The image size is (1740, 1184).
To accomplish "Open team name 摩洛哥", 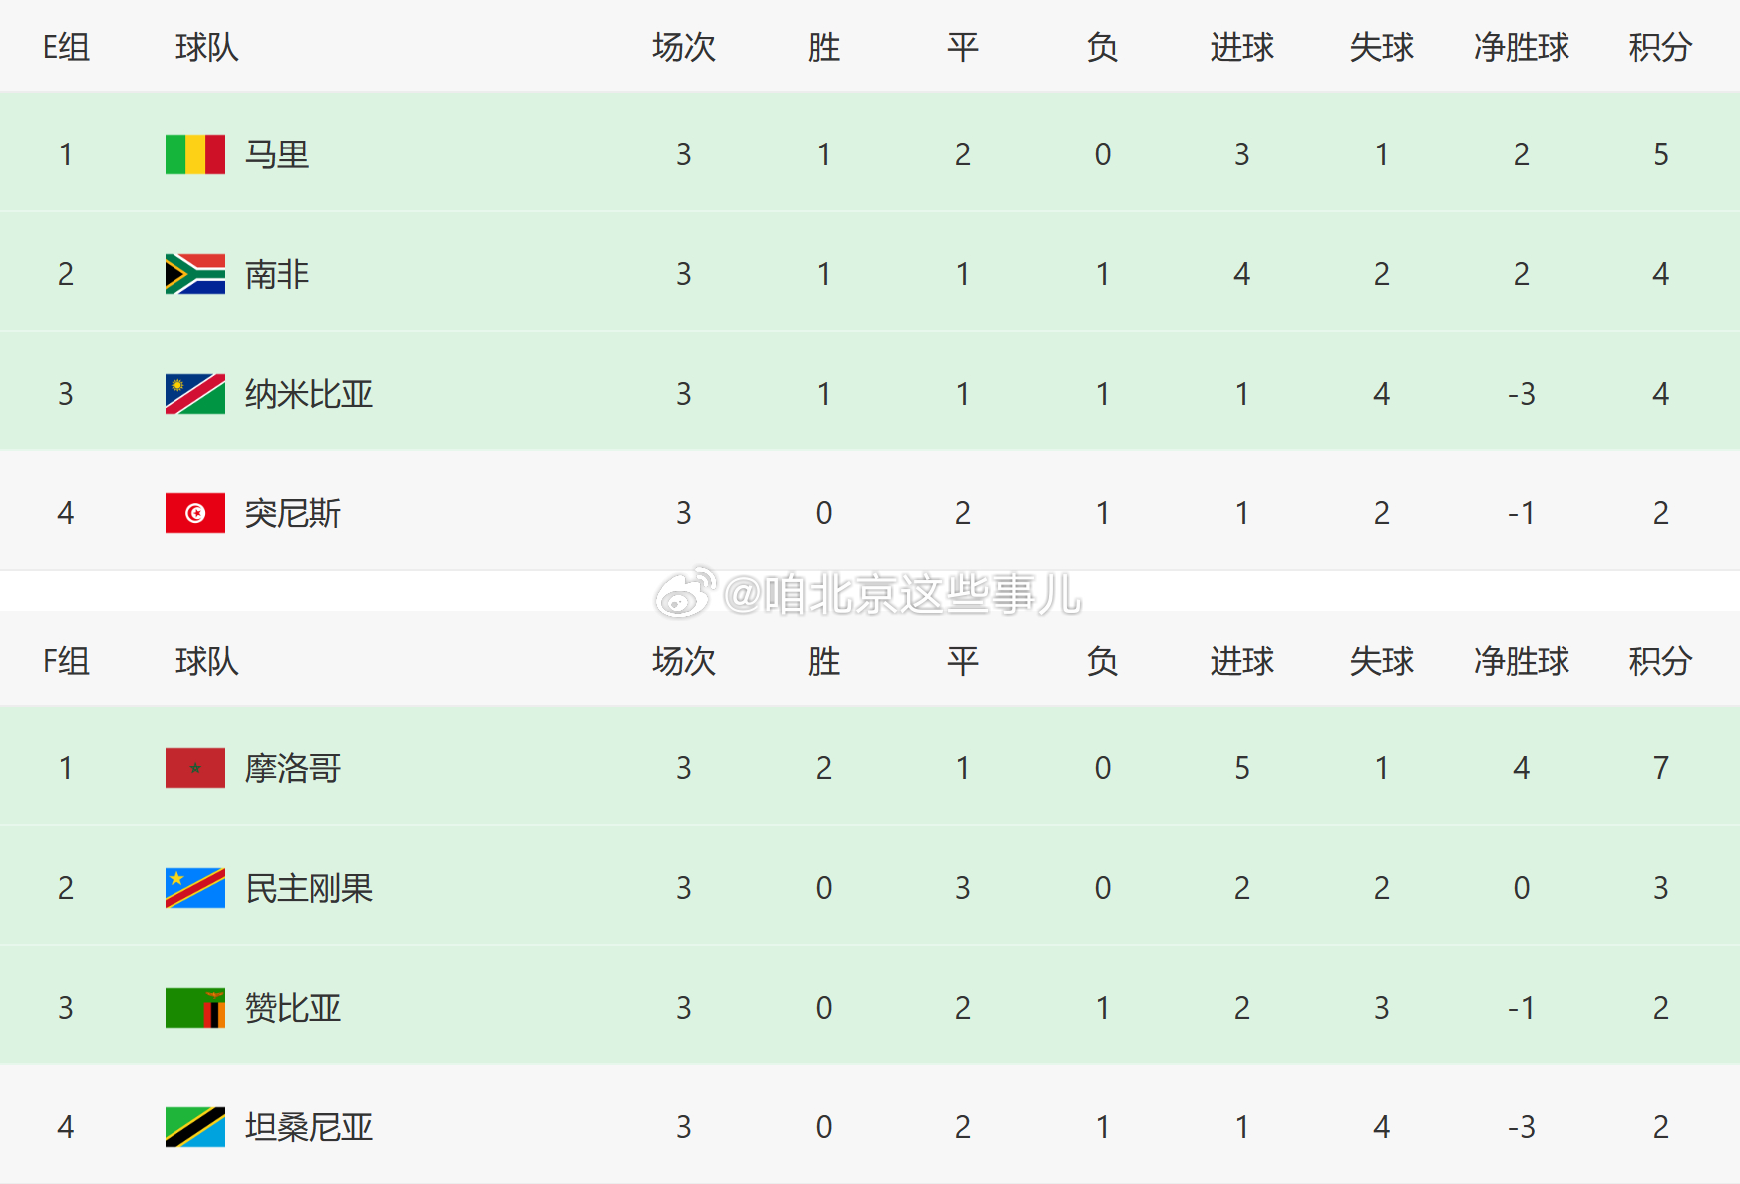I will (x=293, y=768).
